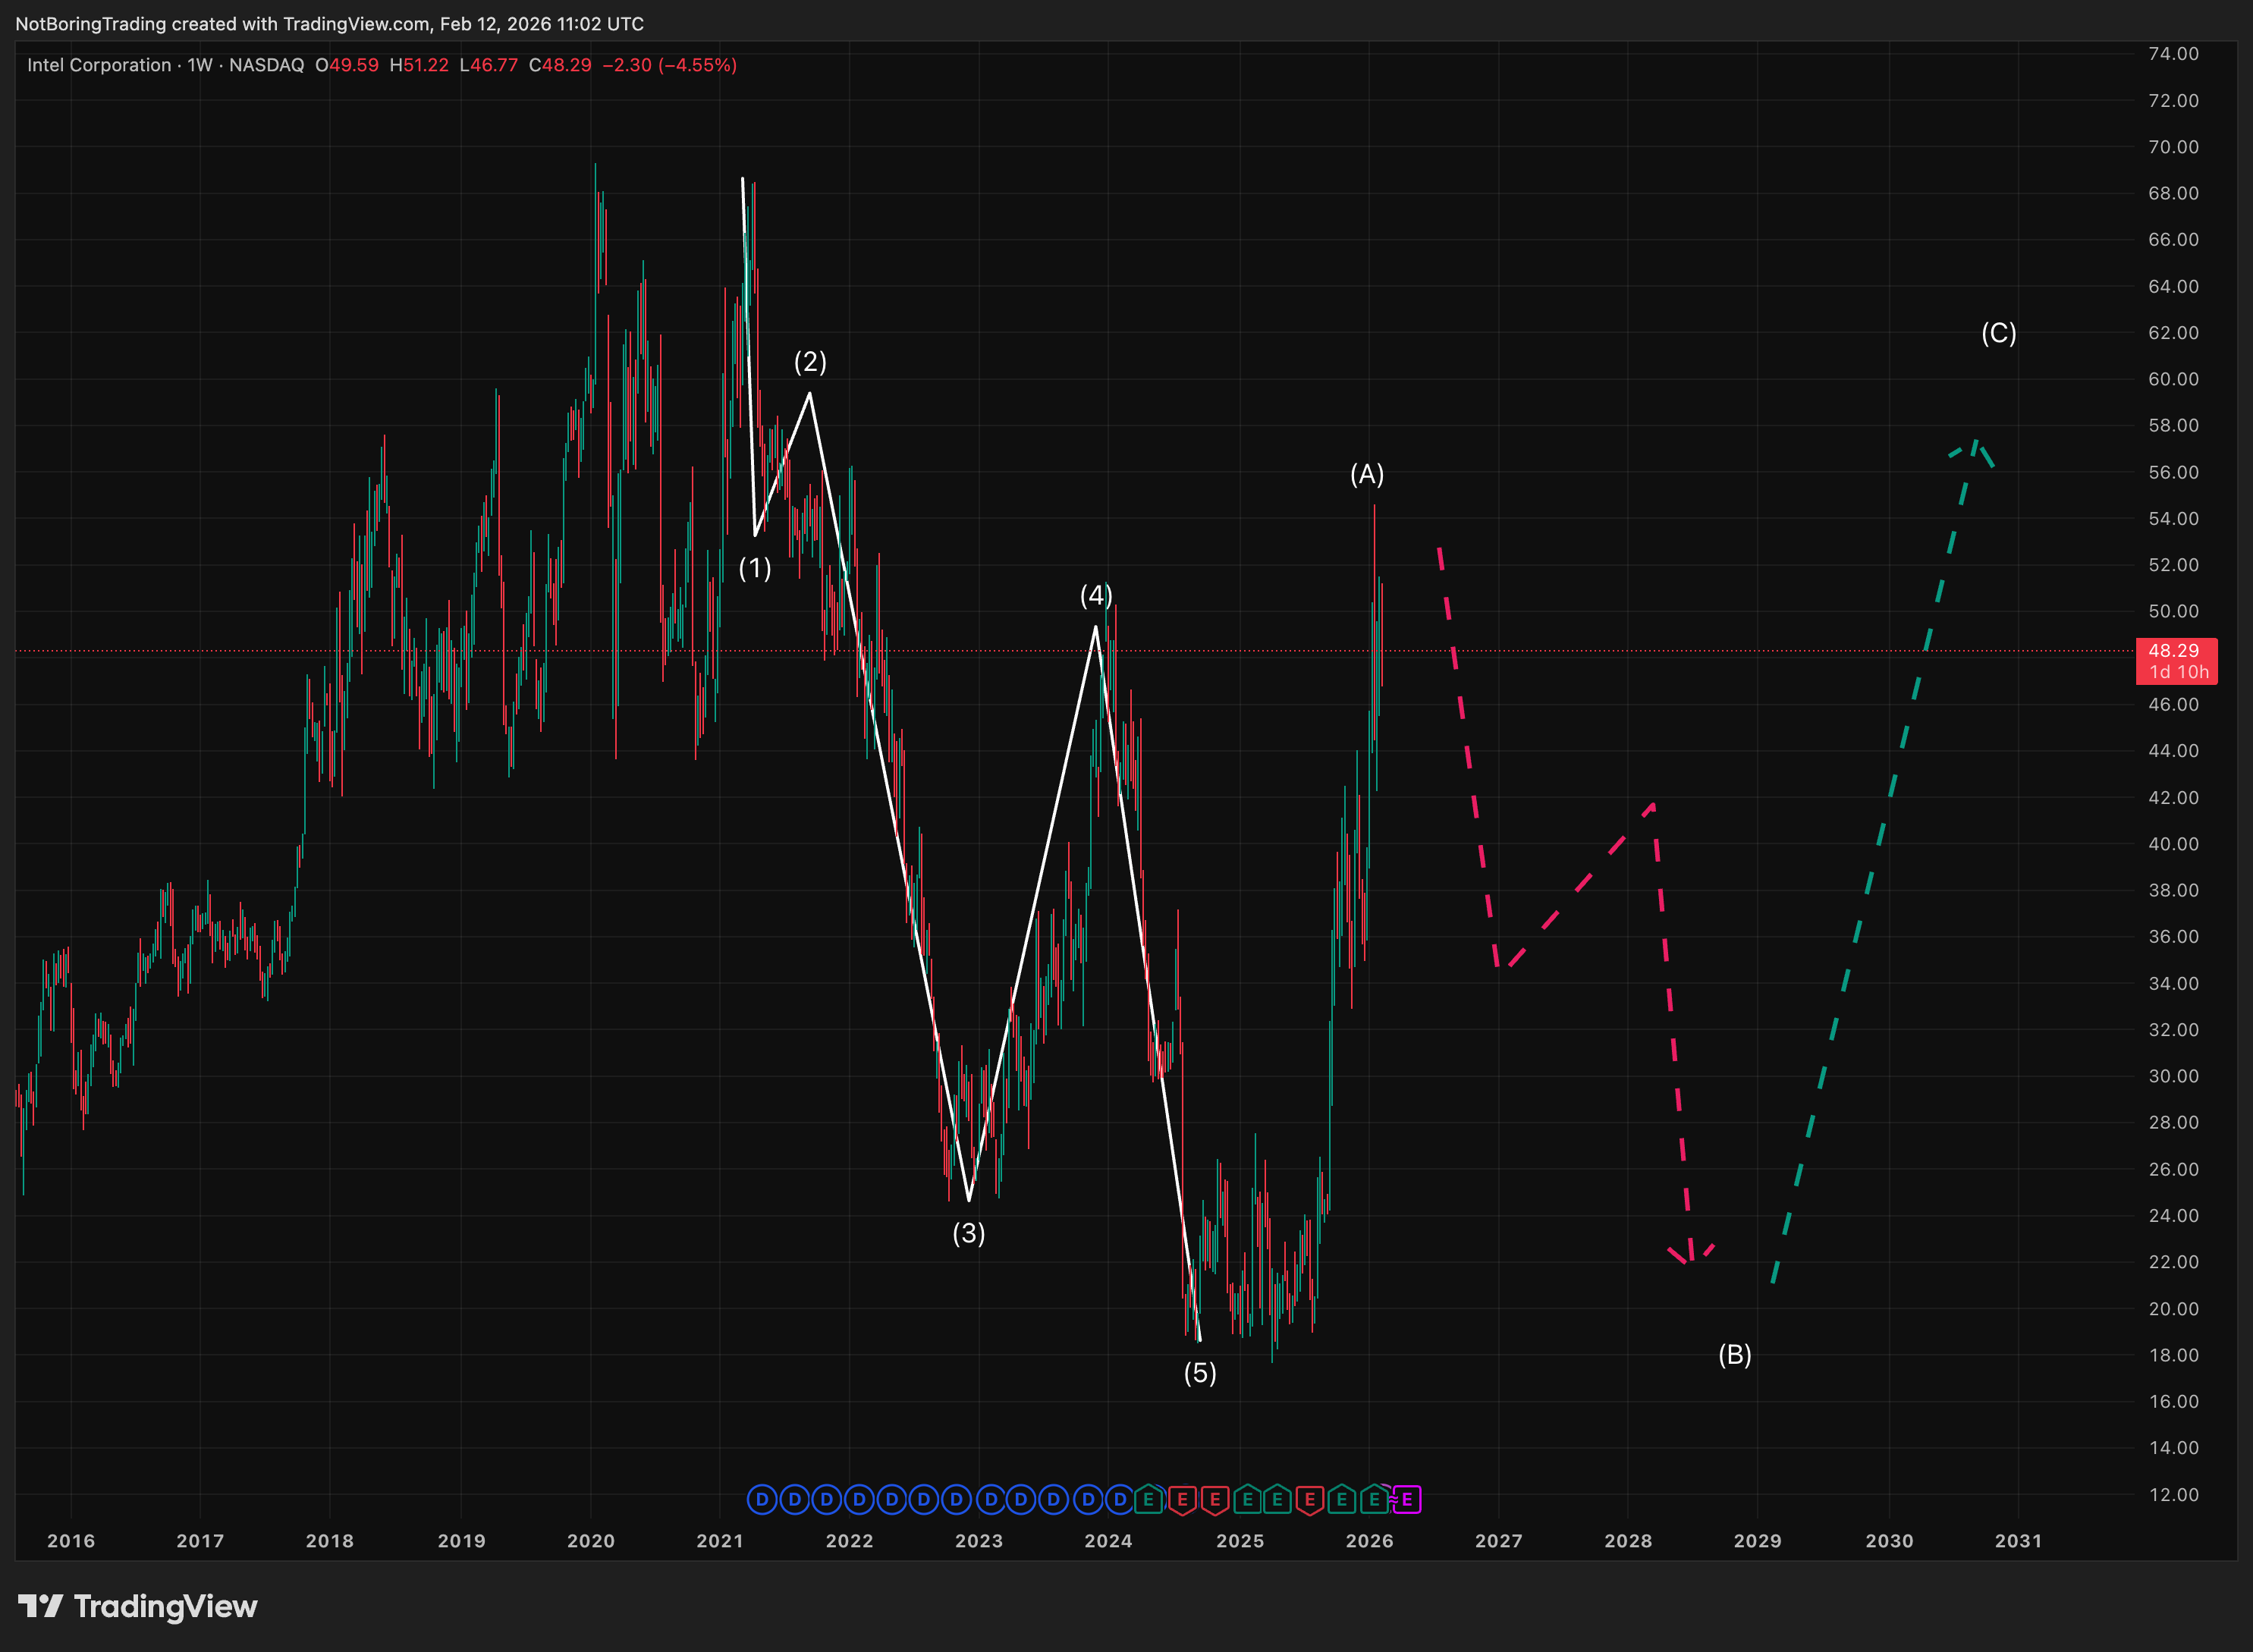Viewport: 2253px width, 1652px height.
Task: Click the 2026 label on the time axis
Action: pos(1370,1541)
